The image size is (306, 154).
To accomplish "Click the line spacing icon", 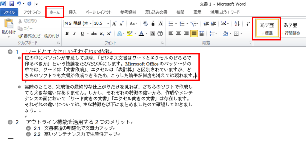I will click(212, 33).
